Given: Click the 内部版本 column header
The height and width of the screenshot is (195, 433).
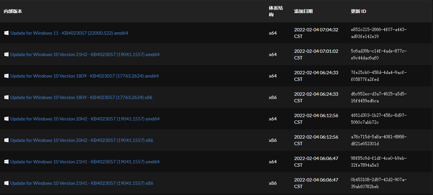Looking at the screenshot, I should coord(13,11).
